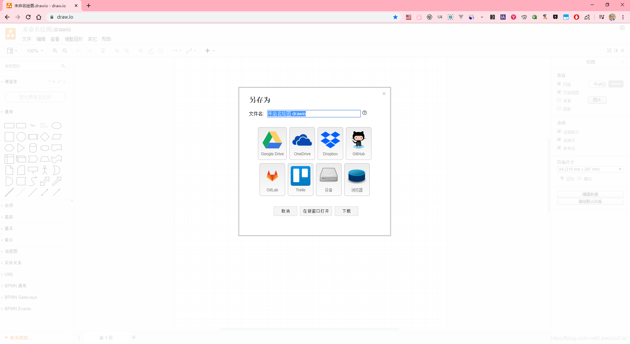Select the actor stick figure shape

click(45, 170)
